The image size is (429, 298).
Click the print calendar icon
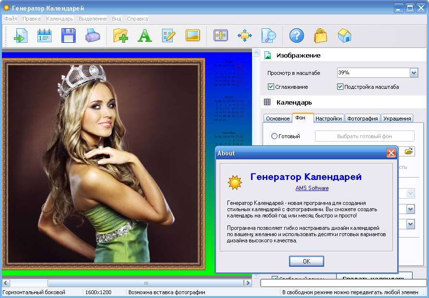click(x=92, y=36)
